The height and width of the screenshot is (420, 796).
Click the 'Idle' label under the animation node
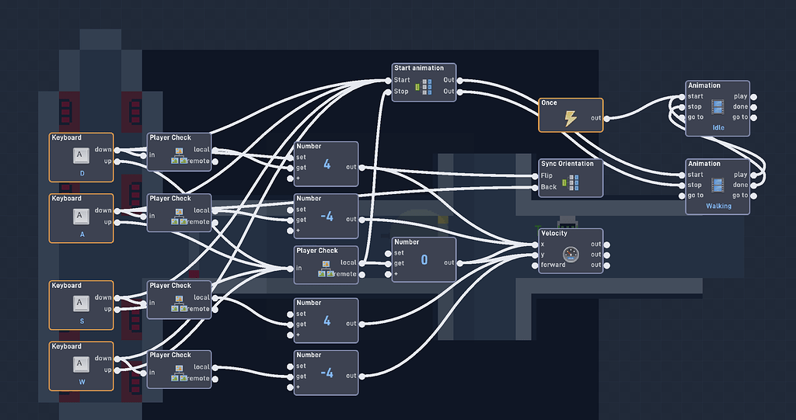717,128
